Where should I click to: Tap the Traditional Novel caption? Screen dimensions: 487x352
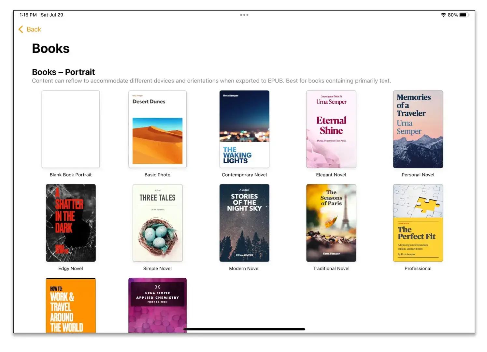331,269
